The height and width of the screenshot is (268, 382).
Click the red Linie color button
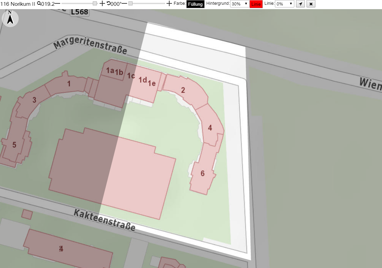point(256,4)
